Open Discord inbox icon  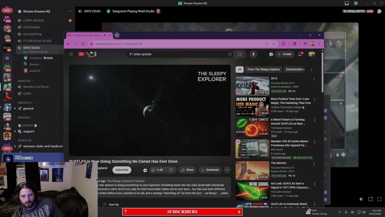(x=346, y=3)
